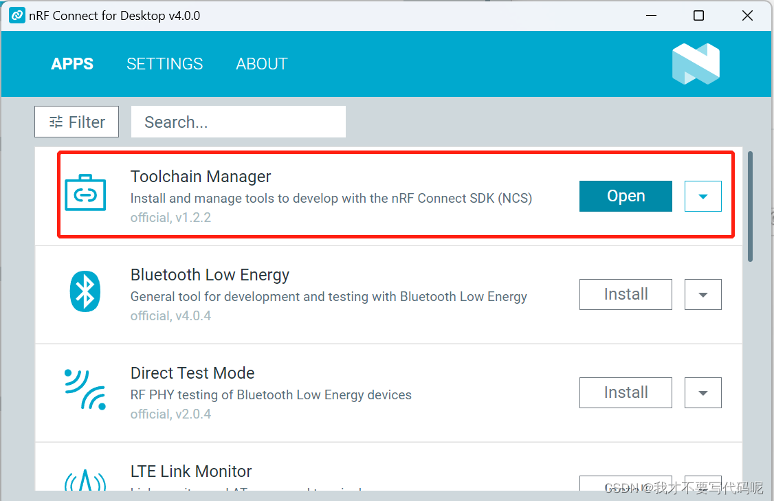Open the Toolchain Manager app
The height and width of the screenshot is (501, 774).
point(626,196)
